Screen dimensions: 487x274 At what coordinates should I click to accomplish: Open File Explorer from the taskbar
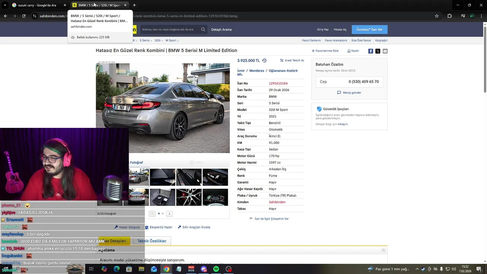tap(142, 269)
